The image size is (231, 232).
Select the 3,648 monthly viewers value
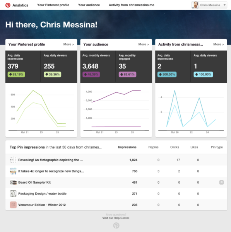point(90,66)
